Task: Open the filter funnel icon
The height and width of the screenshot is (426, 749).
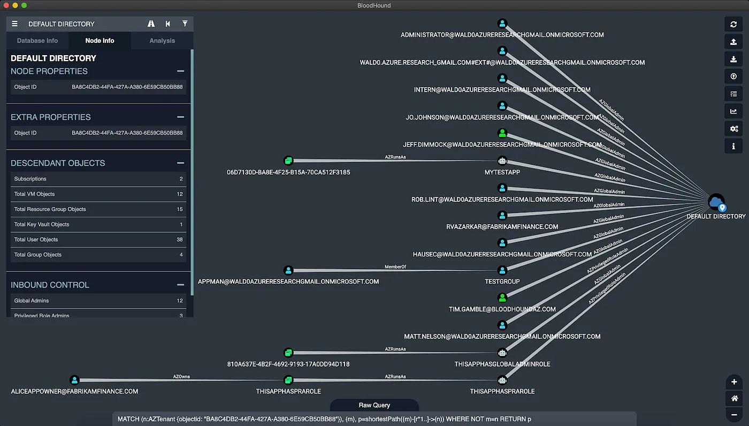Action: coord(185,24)
